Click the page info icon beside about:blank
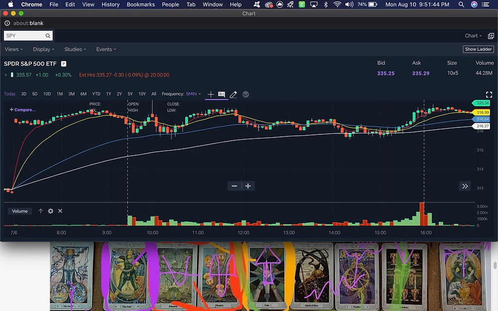This screenshot has width=498, height=311. point(7,23)
